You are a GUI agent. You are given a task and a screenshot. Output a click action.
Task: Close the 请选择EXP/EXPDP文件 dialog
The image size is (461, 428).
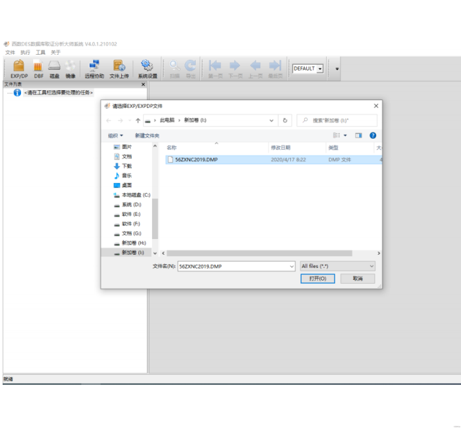pos(376,106)
